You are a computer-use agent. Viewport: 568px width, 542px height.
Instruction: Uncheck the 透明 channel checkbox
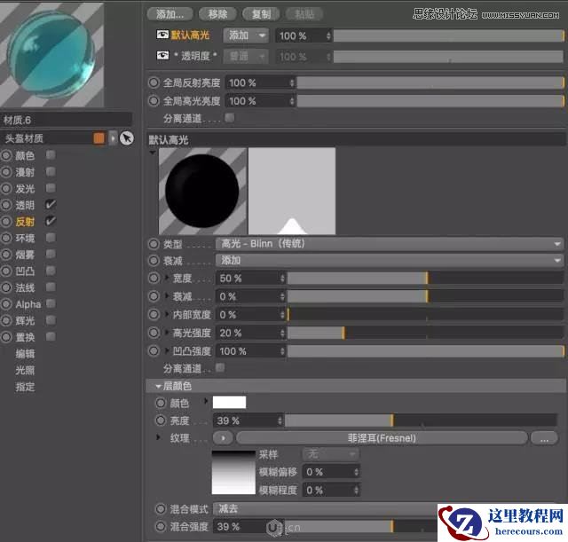(x=51, y=205)
